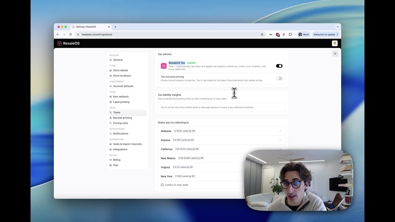Click Relaunch to update in Chrome
Image resolution: width=395 pixels, height=222 pixels.
pos(325,34)
